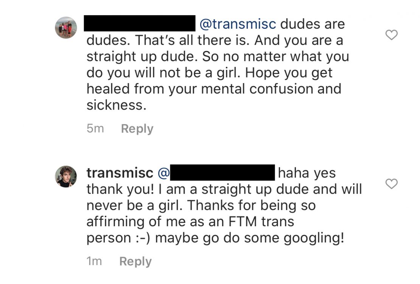The height and width of the screenshot is (284, 420).
Task: Reply to the 5m old comment
Action: (137, 129)
